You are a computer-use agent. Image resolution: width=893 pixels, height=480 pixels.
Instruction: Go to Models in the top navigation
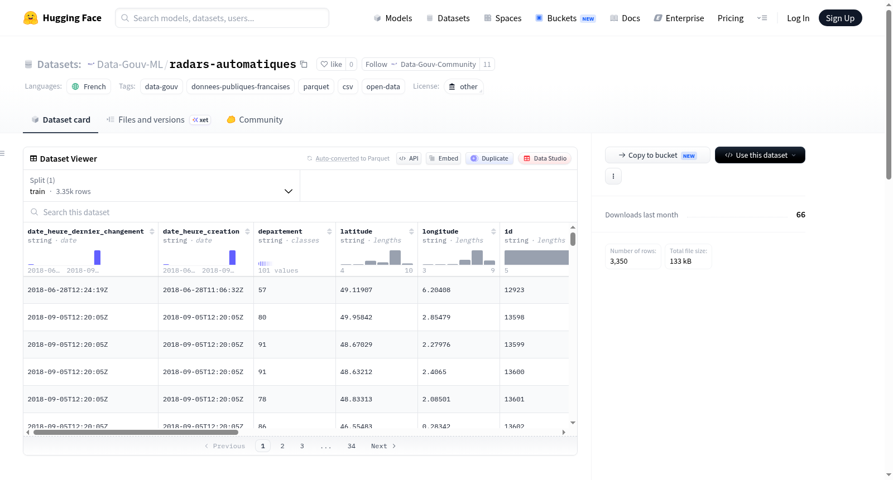[x=393, y=18]
